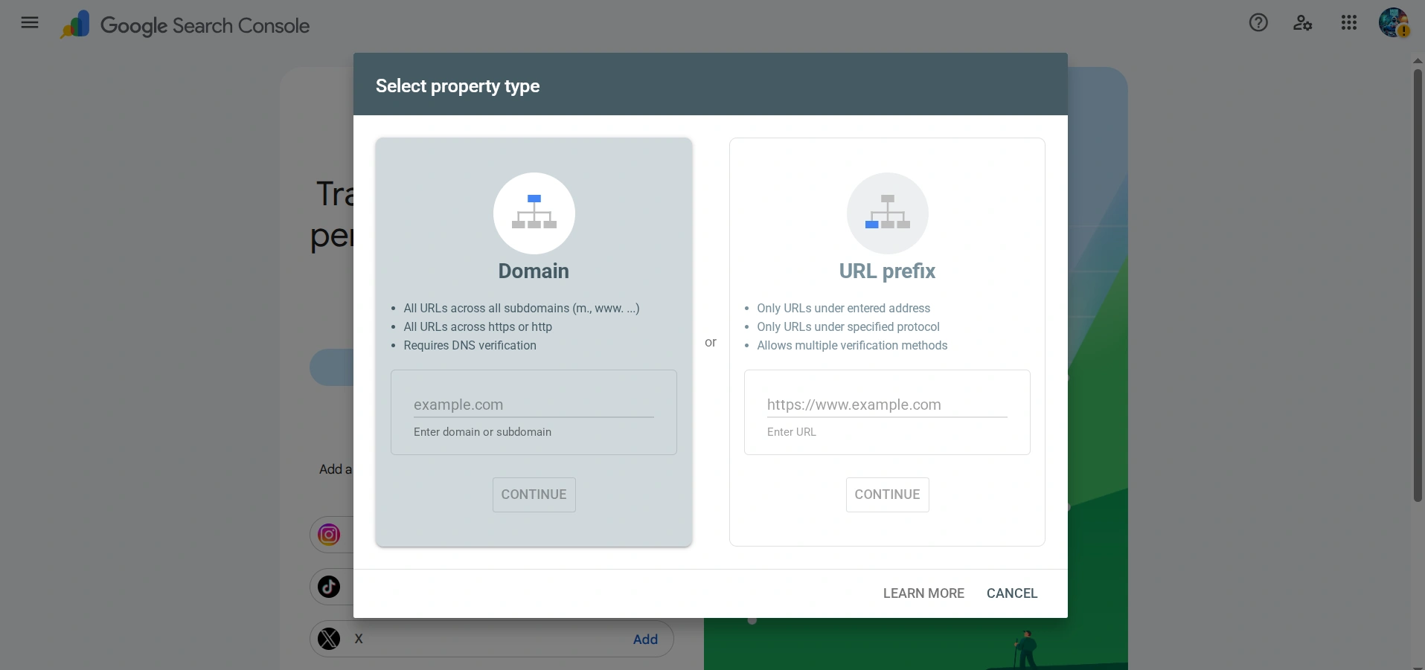This screenshot has width=1425, height=670.
Task: Click the Google Search Console logo
Action: pyautogui.click(x=185, y=25)
